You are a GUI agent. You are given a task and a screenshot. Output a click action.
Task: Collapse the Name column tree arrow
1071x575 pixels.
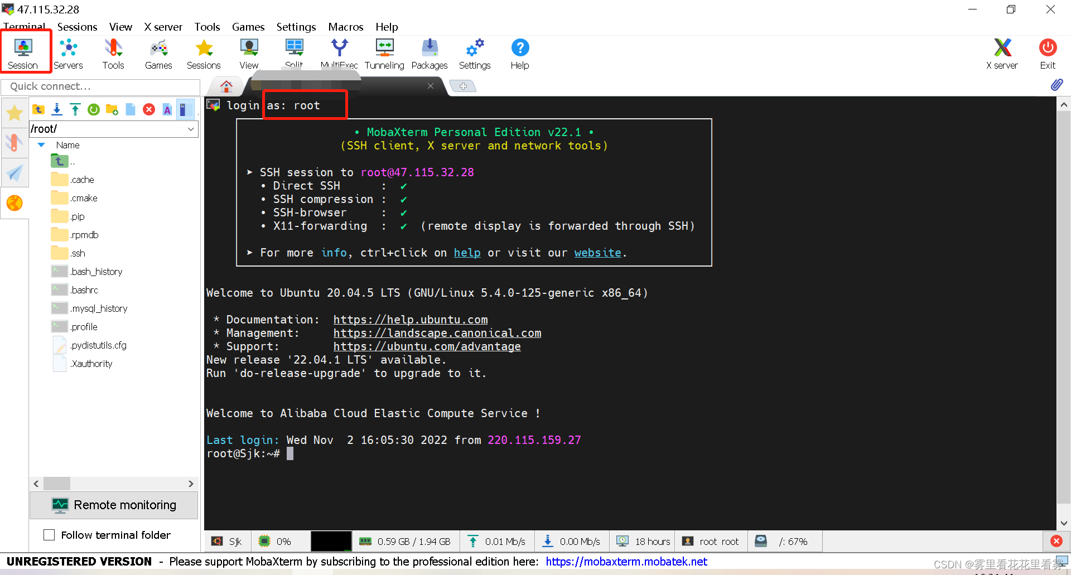pos(41,145)
